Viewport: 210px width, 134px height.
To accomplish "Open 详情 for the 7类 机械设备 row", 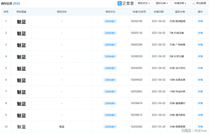I will click(x=200, y=33).
